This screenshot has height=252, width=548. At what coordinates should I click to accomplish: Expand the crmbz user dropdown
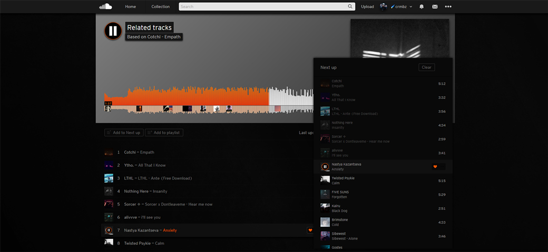(x=402, y=7)
